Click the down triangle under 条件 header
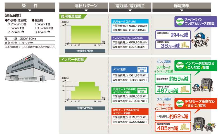 pos(30,10)
